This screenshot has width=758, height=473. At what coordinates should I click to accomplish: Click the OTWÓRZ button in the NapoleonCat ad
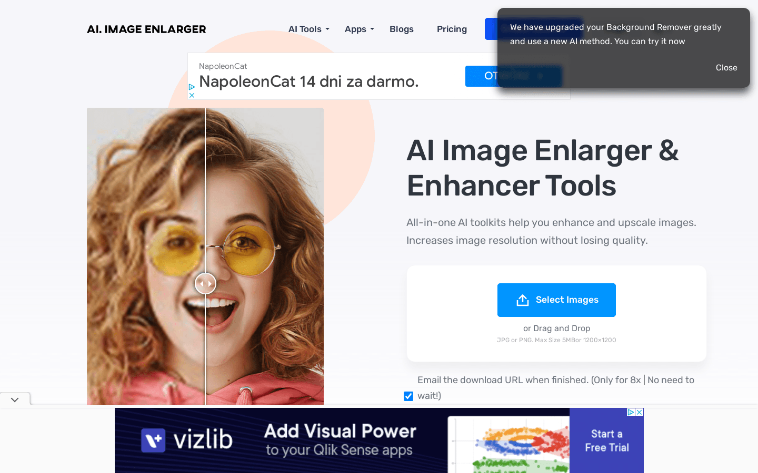click(513, 76)
